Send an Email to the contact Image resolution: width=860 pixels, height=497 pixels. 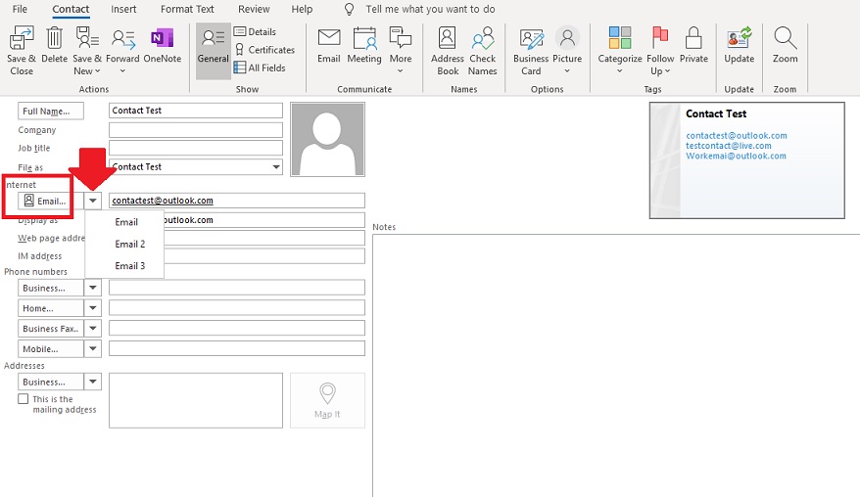click(x=329, y=45)
